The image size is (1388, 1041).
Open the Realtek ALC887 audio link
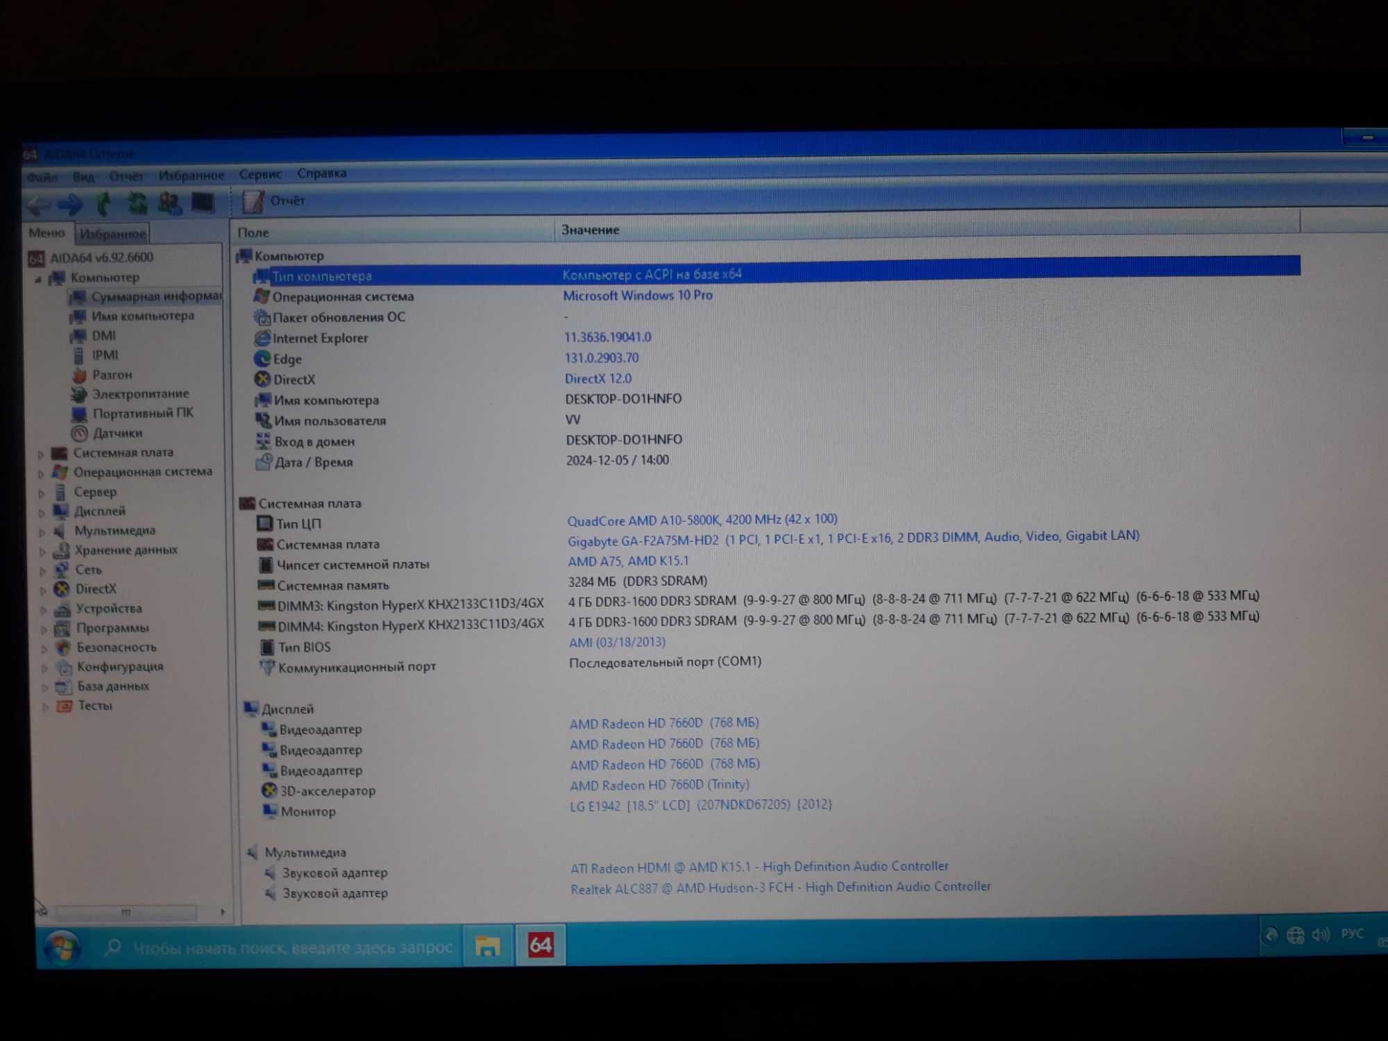click(x=781, y=888)
